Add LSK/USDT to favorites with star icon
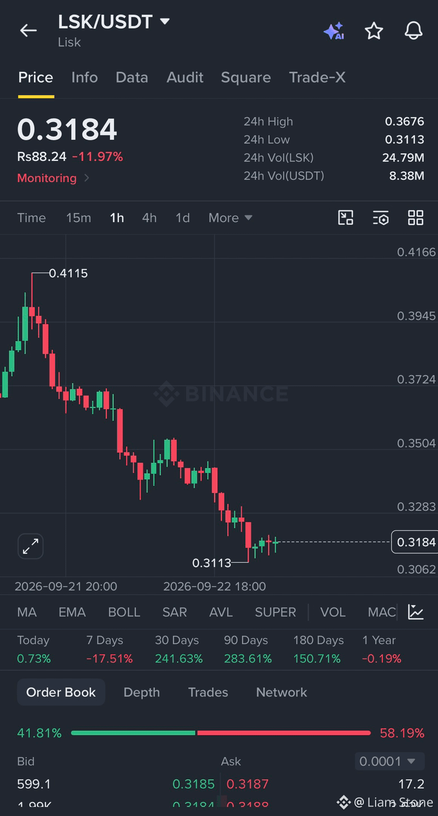The image size is (438, 816). (374, 31)
